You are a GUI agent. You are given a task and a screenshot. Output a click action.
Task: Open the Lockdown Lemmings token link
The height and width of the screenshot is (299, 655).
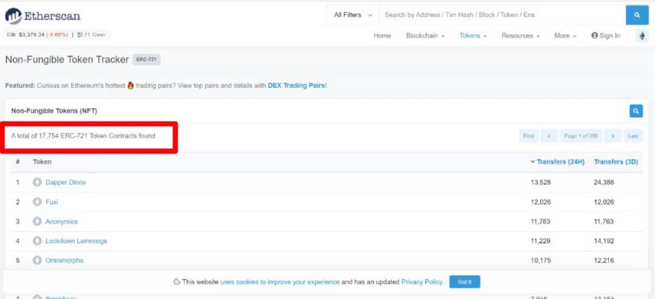(x=76, y=241)
